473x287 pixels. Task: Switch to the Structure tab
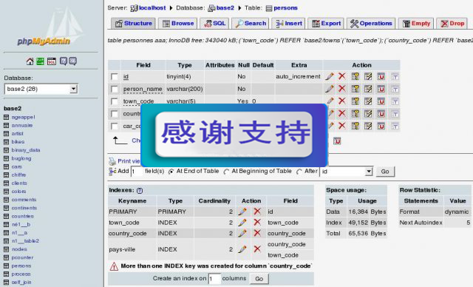(133, 23)
